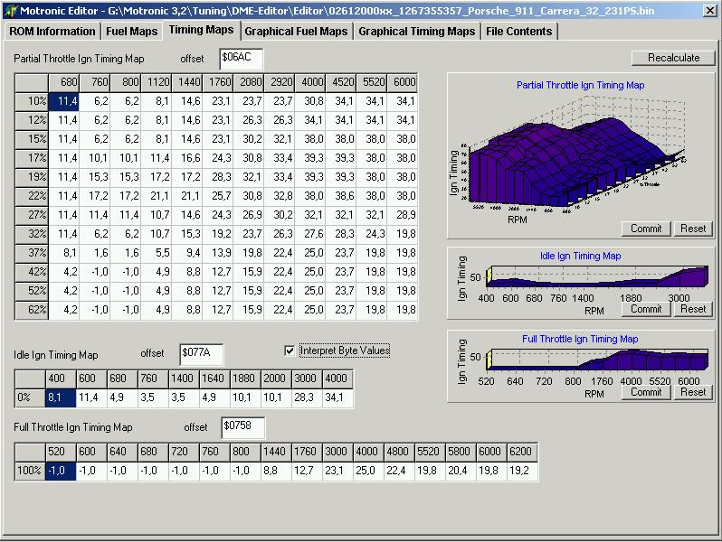Viewport: 722px width, 542px height.
Task: Select the highlighted 8,1 idle map cell
Action: [x=61, y=397]
